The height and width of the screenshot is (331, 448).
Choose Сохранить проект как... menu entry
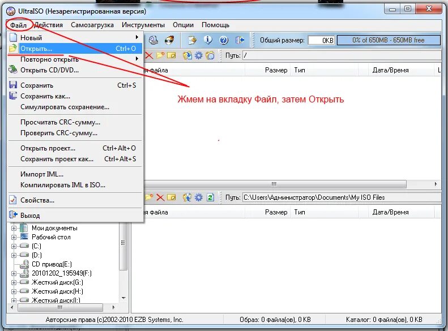coord(75,159)
